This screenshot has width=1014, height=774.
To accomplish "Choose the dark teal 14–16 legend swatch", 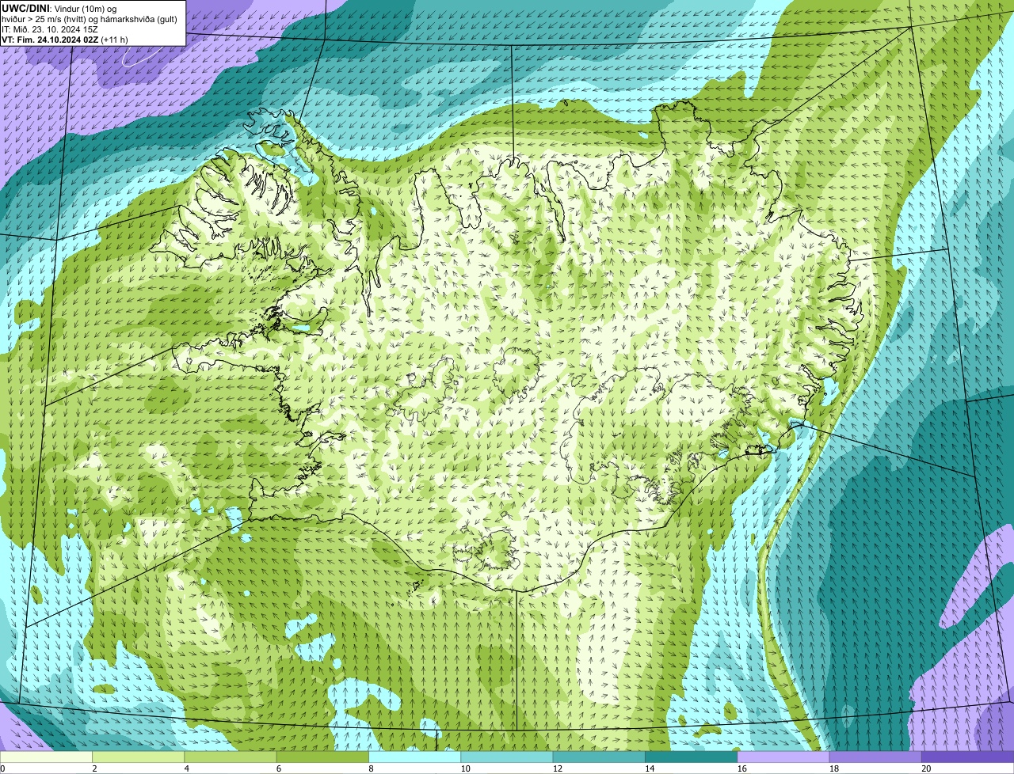I will tap(691, 757).
